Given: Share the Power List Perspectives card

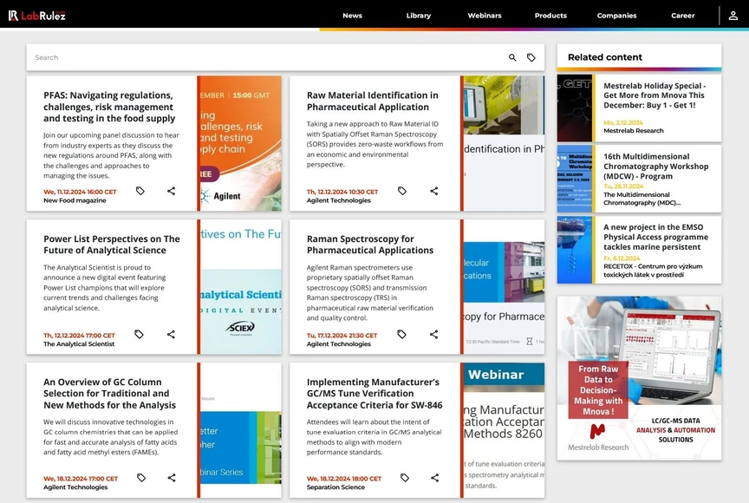Looking at the screenshot, I should click(171, 335).
